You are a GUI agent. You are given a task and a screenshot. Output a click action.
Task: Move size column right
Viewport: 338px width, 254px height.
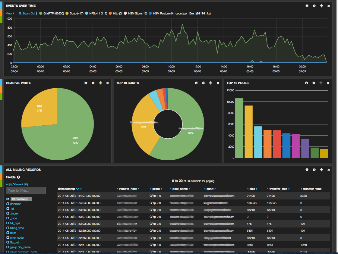click(257, 189)
